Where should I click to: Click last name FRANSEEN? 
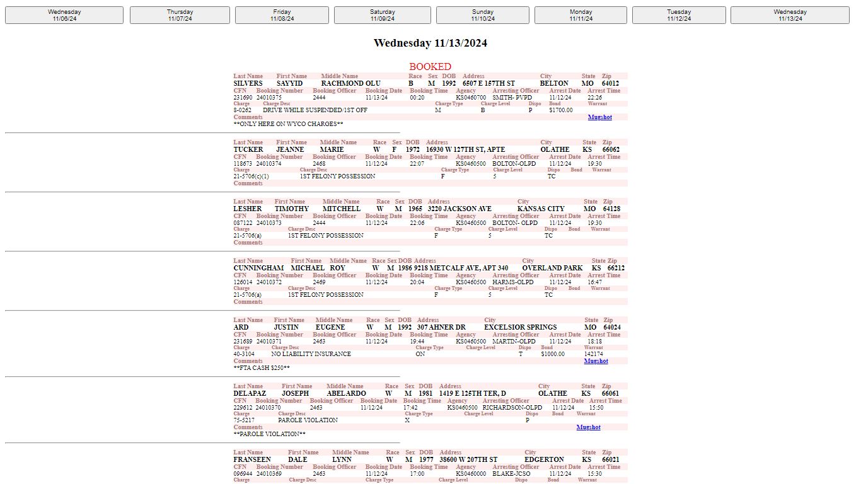(252, 459)
